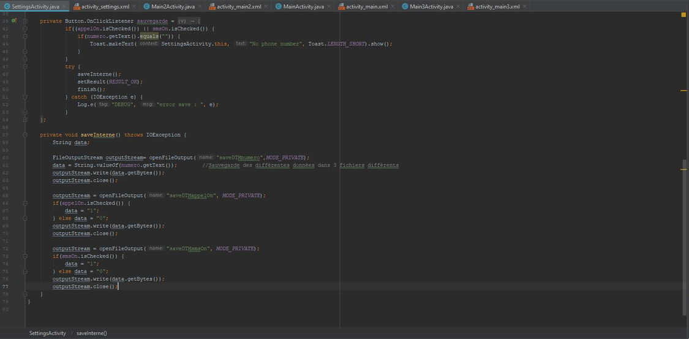Screen dimensions: 689x339
Task: Fold the if appelOn block on line 66
Action: coord(25,203)
